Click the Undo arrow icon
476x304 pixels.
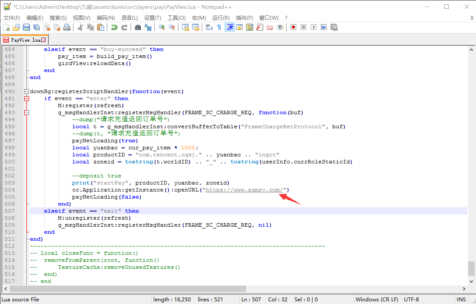[x=114, y=27]
